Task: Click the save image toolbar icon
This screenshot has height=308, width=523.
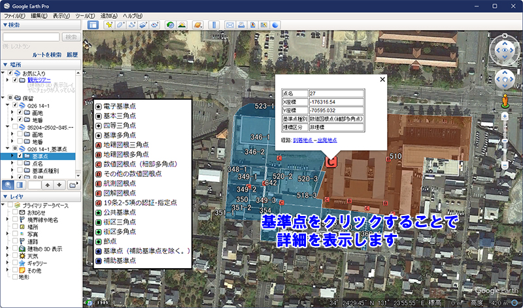Action: coord(252,25)
